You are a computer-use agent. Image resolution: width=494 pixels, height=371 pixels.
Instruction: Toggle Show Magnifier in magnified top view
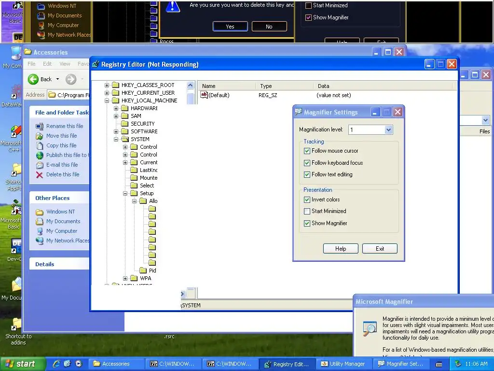pyautogui.click(x=308, y=17)
